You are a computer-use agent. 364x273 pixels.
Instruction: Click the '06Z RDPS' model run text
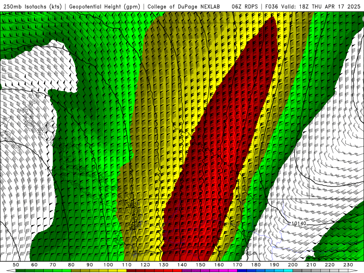point(244,6)
